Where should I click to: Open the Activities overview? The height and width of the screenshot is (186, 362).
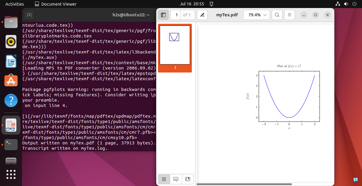(x=15, y=4)
